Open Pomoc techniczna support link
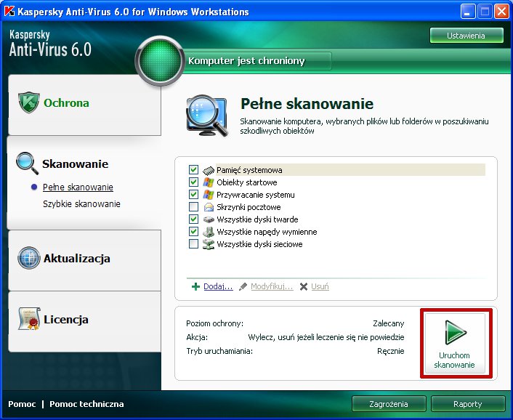The image size is (513, 420). point(86,404)
